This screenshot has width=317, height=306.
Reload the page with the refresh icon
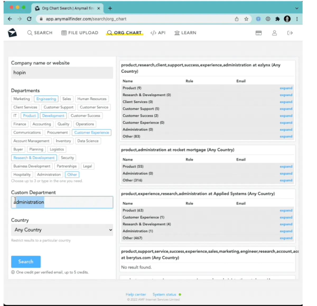coord(29,19)
